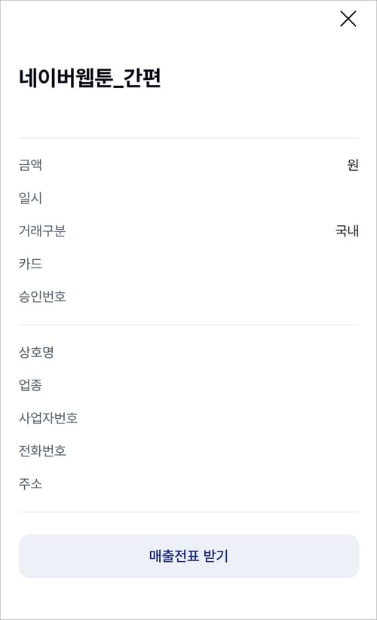377x620 pixels.
Task: Select the 국내 transaction type value
Action: tap(347, 231)
